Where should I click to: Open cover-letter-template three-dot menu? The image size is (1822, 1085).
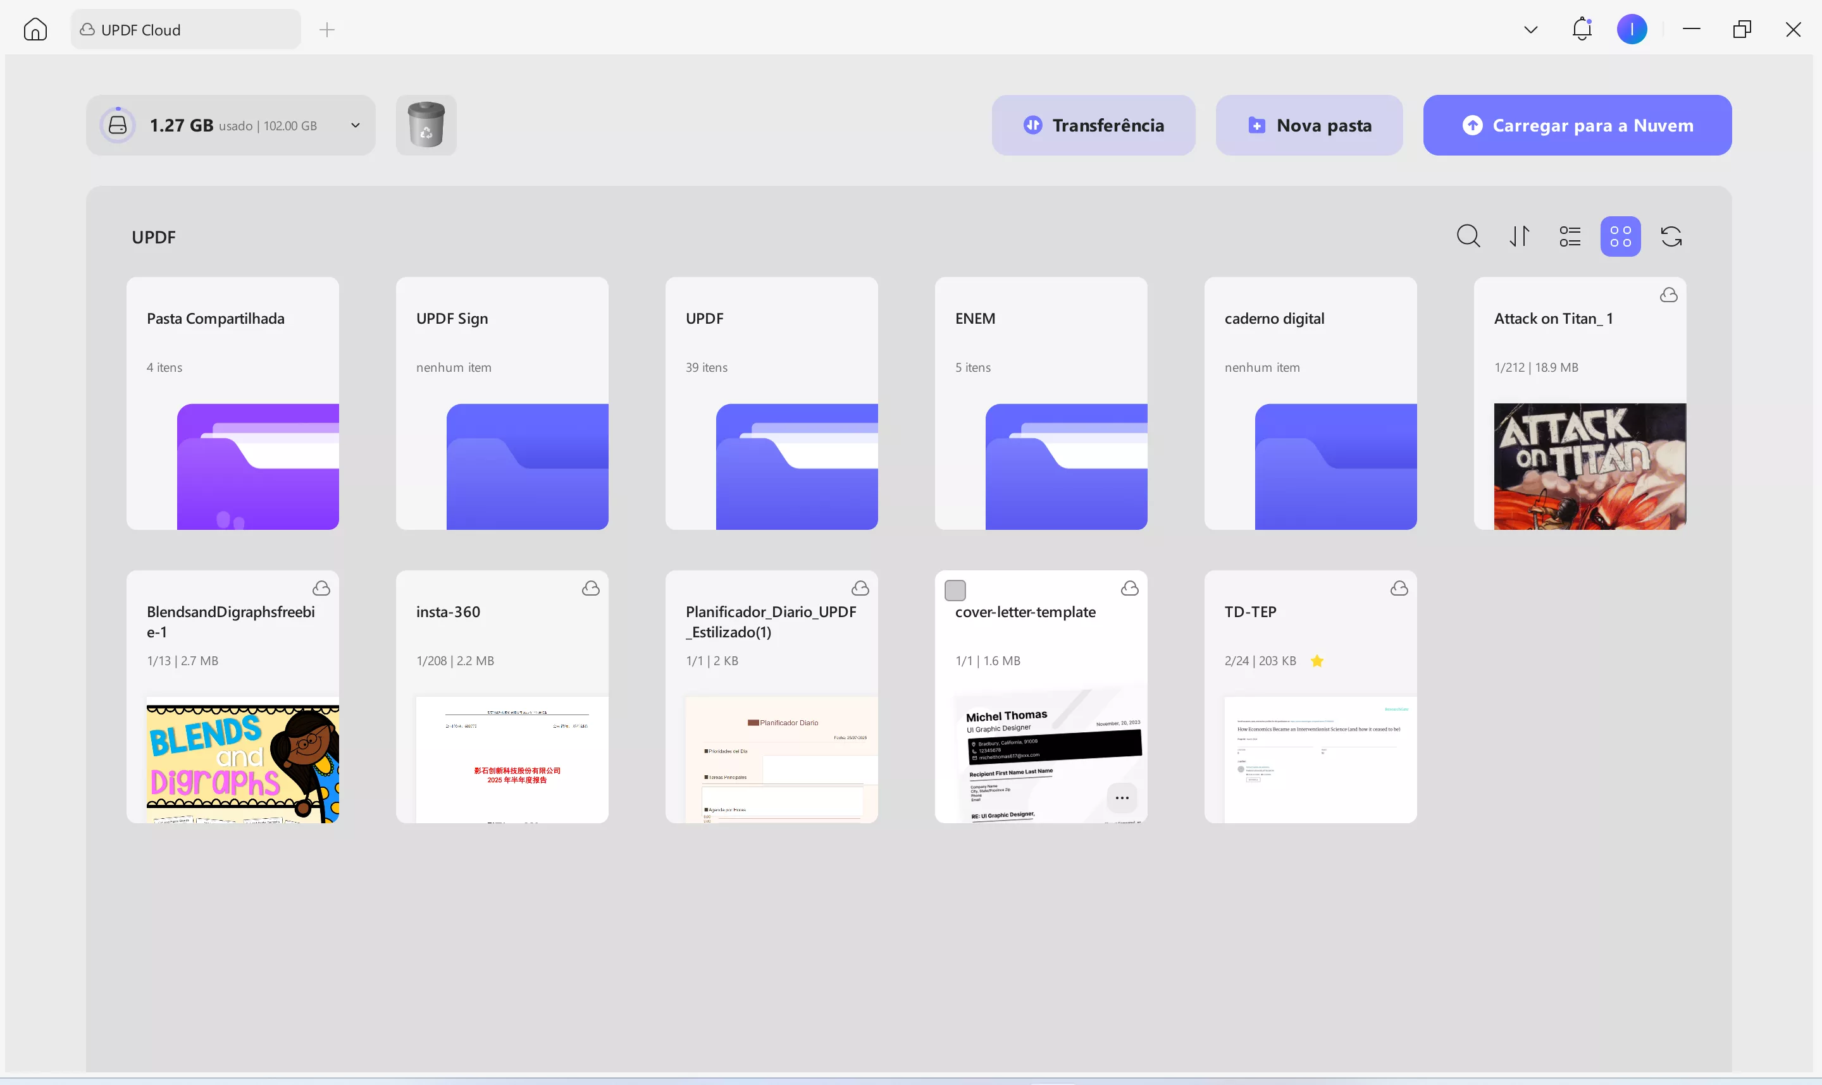tap(1121, 798)
